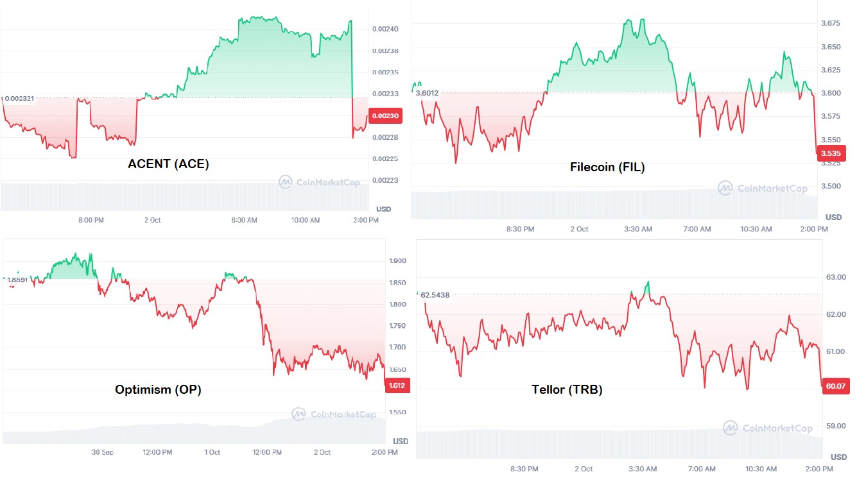Click the red 60.07 Tellor price tag

(x=835, y=387)
